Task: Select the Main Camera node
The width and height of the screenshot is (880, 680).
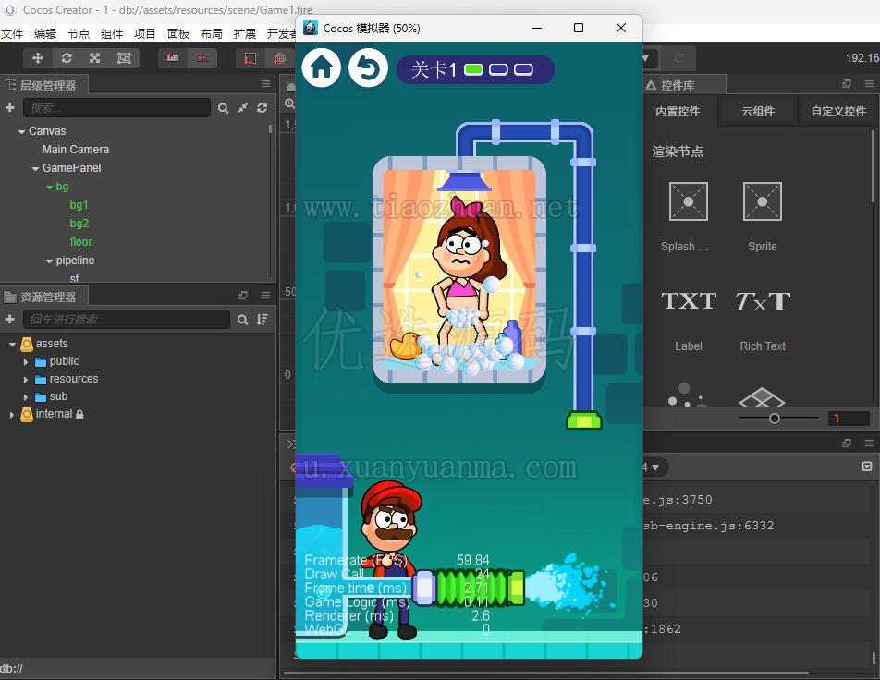Action: pos(75,150)
